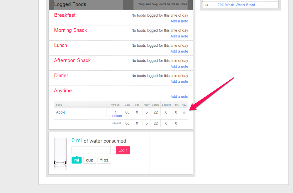Open the 100% Whole Wheat Bread link
293x193 pixels.
pos(235,5)
